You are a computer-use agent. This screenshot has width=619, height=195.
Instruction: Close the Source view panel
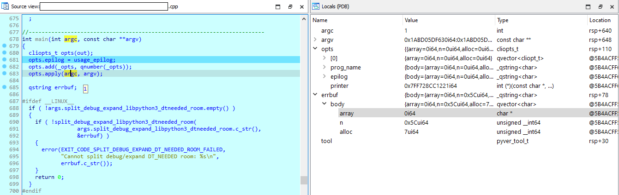pos(301,7)
